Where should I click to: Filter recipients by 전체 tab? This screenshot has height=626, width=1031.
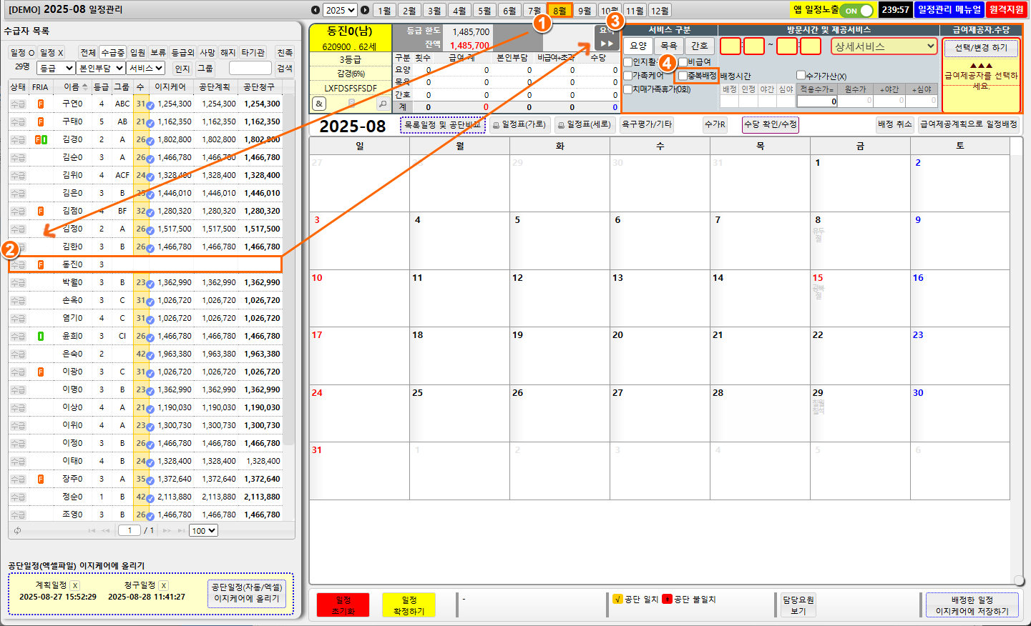[x=88, y=53]
